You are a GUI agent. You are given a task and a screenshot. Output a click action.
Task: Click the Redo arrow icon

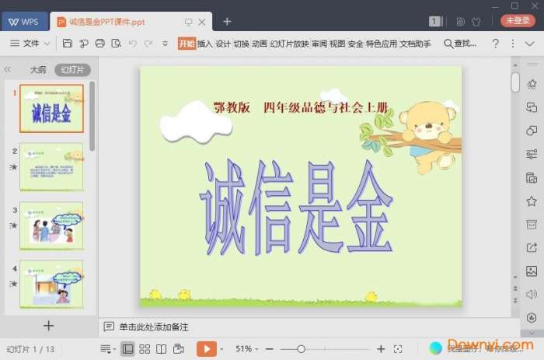click(x=148, y=44)
